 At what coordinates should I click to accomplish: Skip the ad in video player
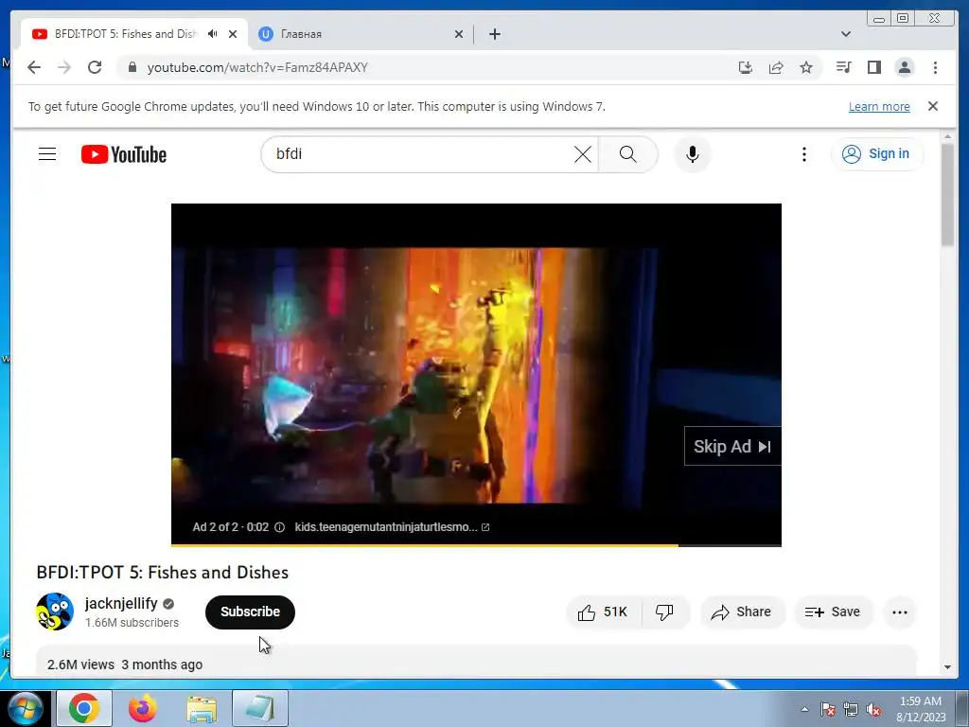(732, 447)
